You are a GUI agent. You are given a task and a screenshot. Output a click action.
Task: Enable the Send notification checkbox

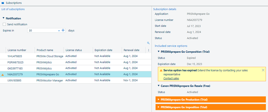(4, 24)
